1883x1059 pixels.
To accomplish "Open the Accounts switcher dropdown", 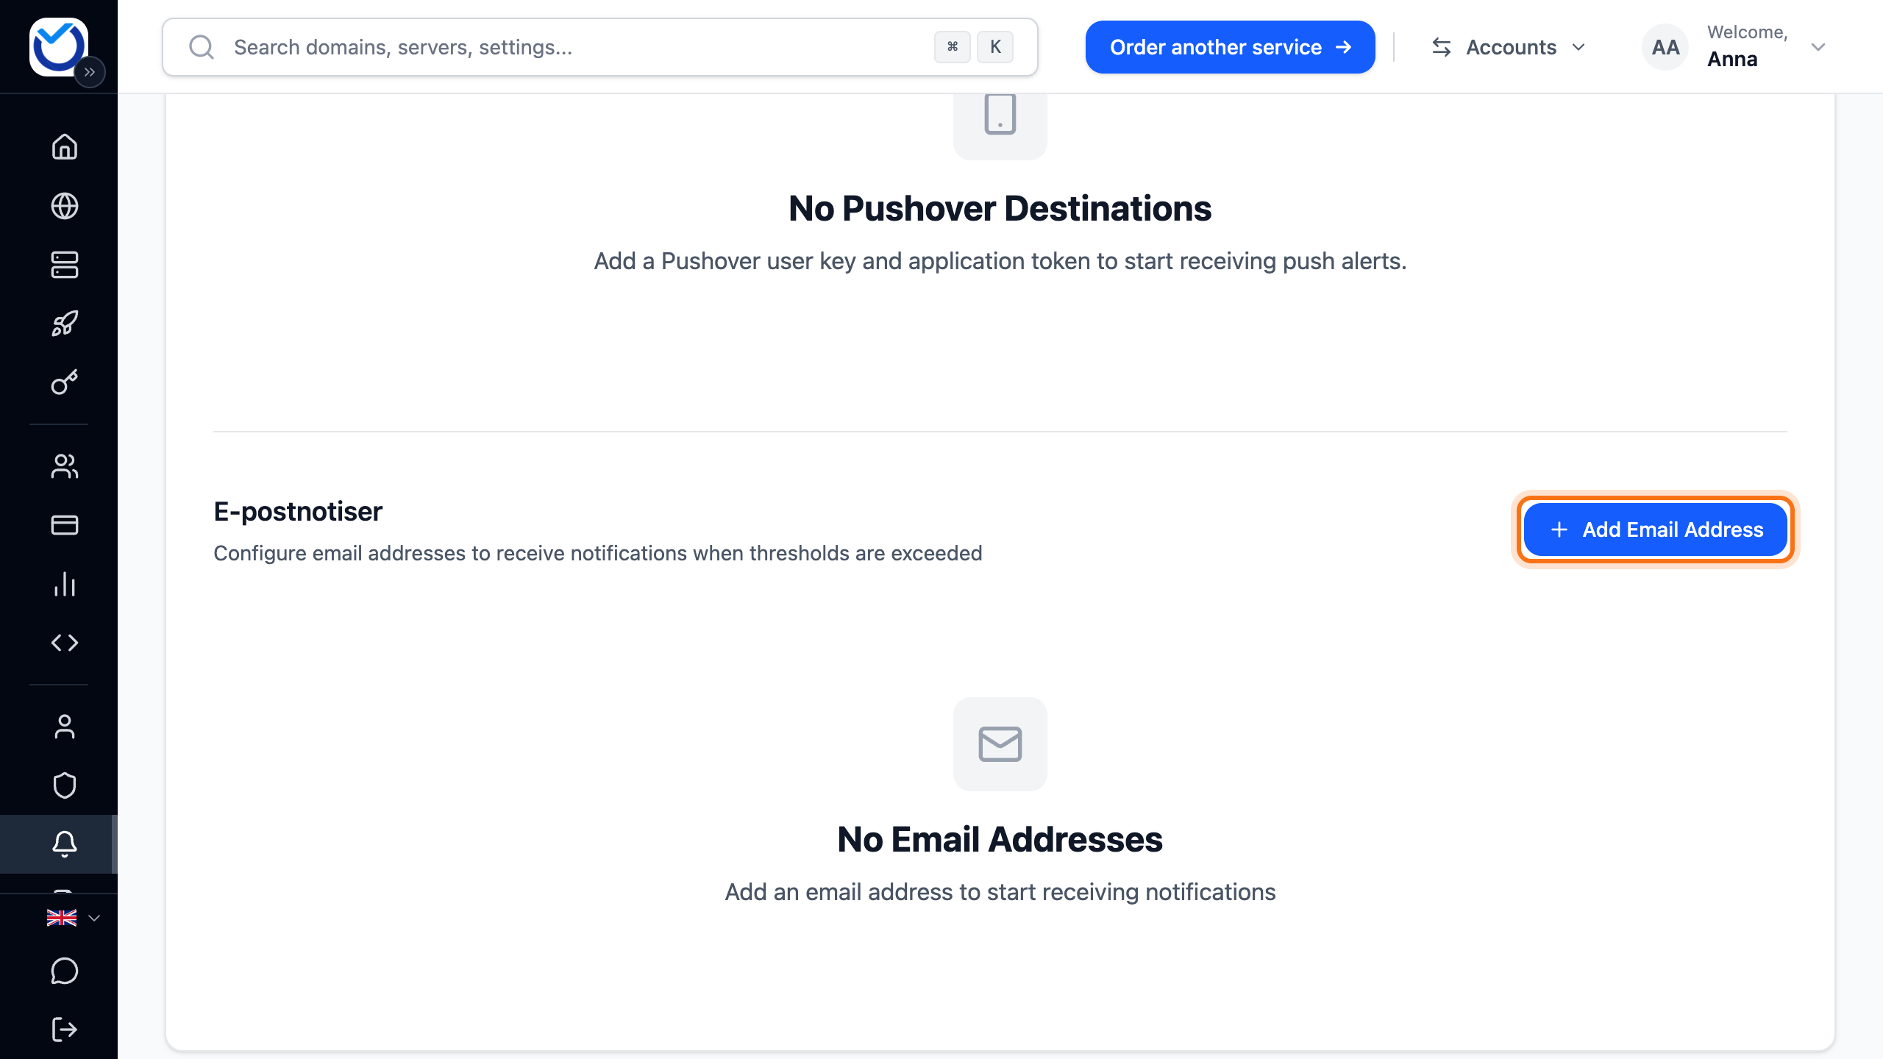I will (x=1508, y=47).
